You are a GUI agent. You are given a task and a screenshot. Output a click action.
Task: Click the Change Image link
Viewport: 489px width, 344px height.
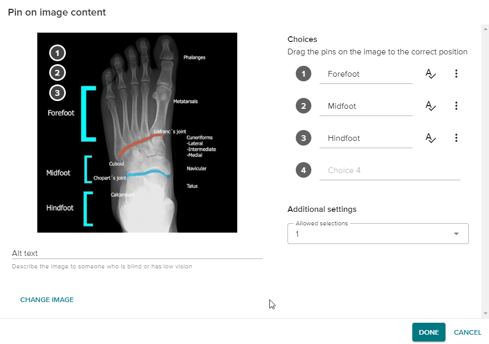click(47, 300)
